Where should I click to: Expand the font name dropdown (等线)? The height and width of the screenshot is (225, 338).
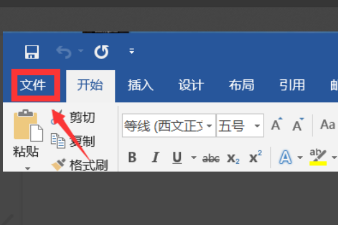209,125
